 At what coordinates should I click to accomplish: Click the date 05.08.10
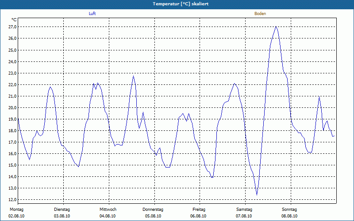pos(153,216)
